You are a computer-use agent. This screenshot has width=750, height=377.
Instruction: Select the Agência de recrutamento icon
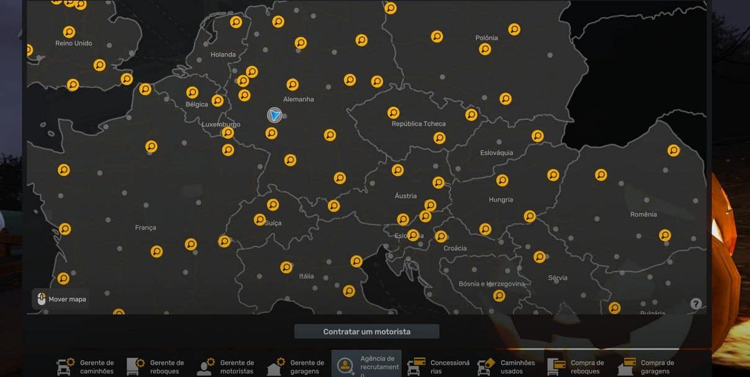tap(343, 366)
